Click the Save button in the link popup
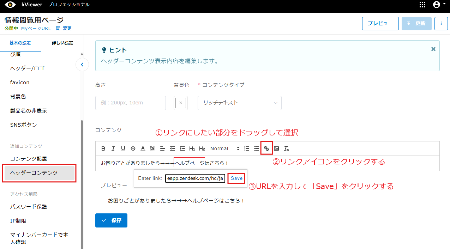This screenshot has width=450, height=249. (236, 178)
